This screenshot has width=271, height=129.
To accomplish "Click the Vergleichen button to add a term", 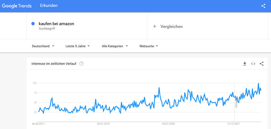I will tap(168, 27).
